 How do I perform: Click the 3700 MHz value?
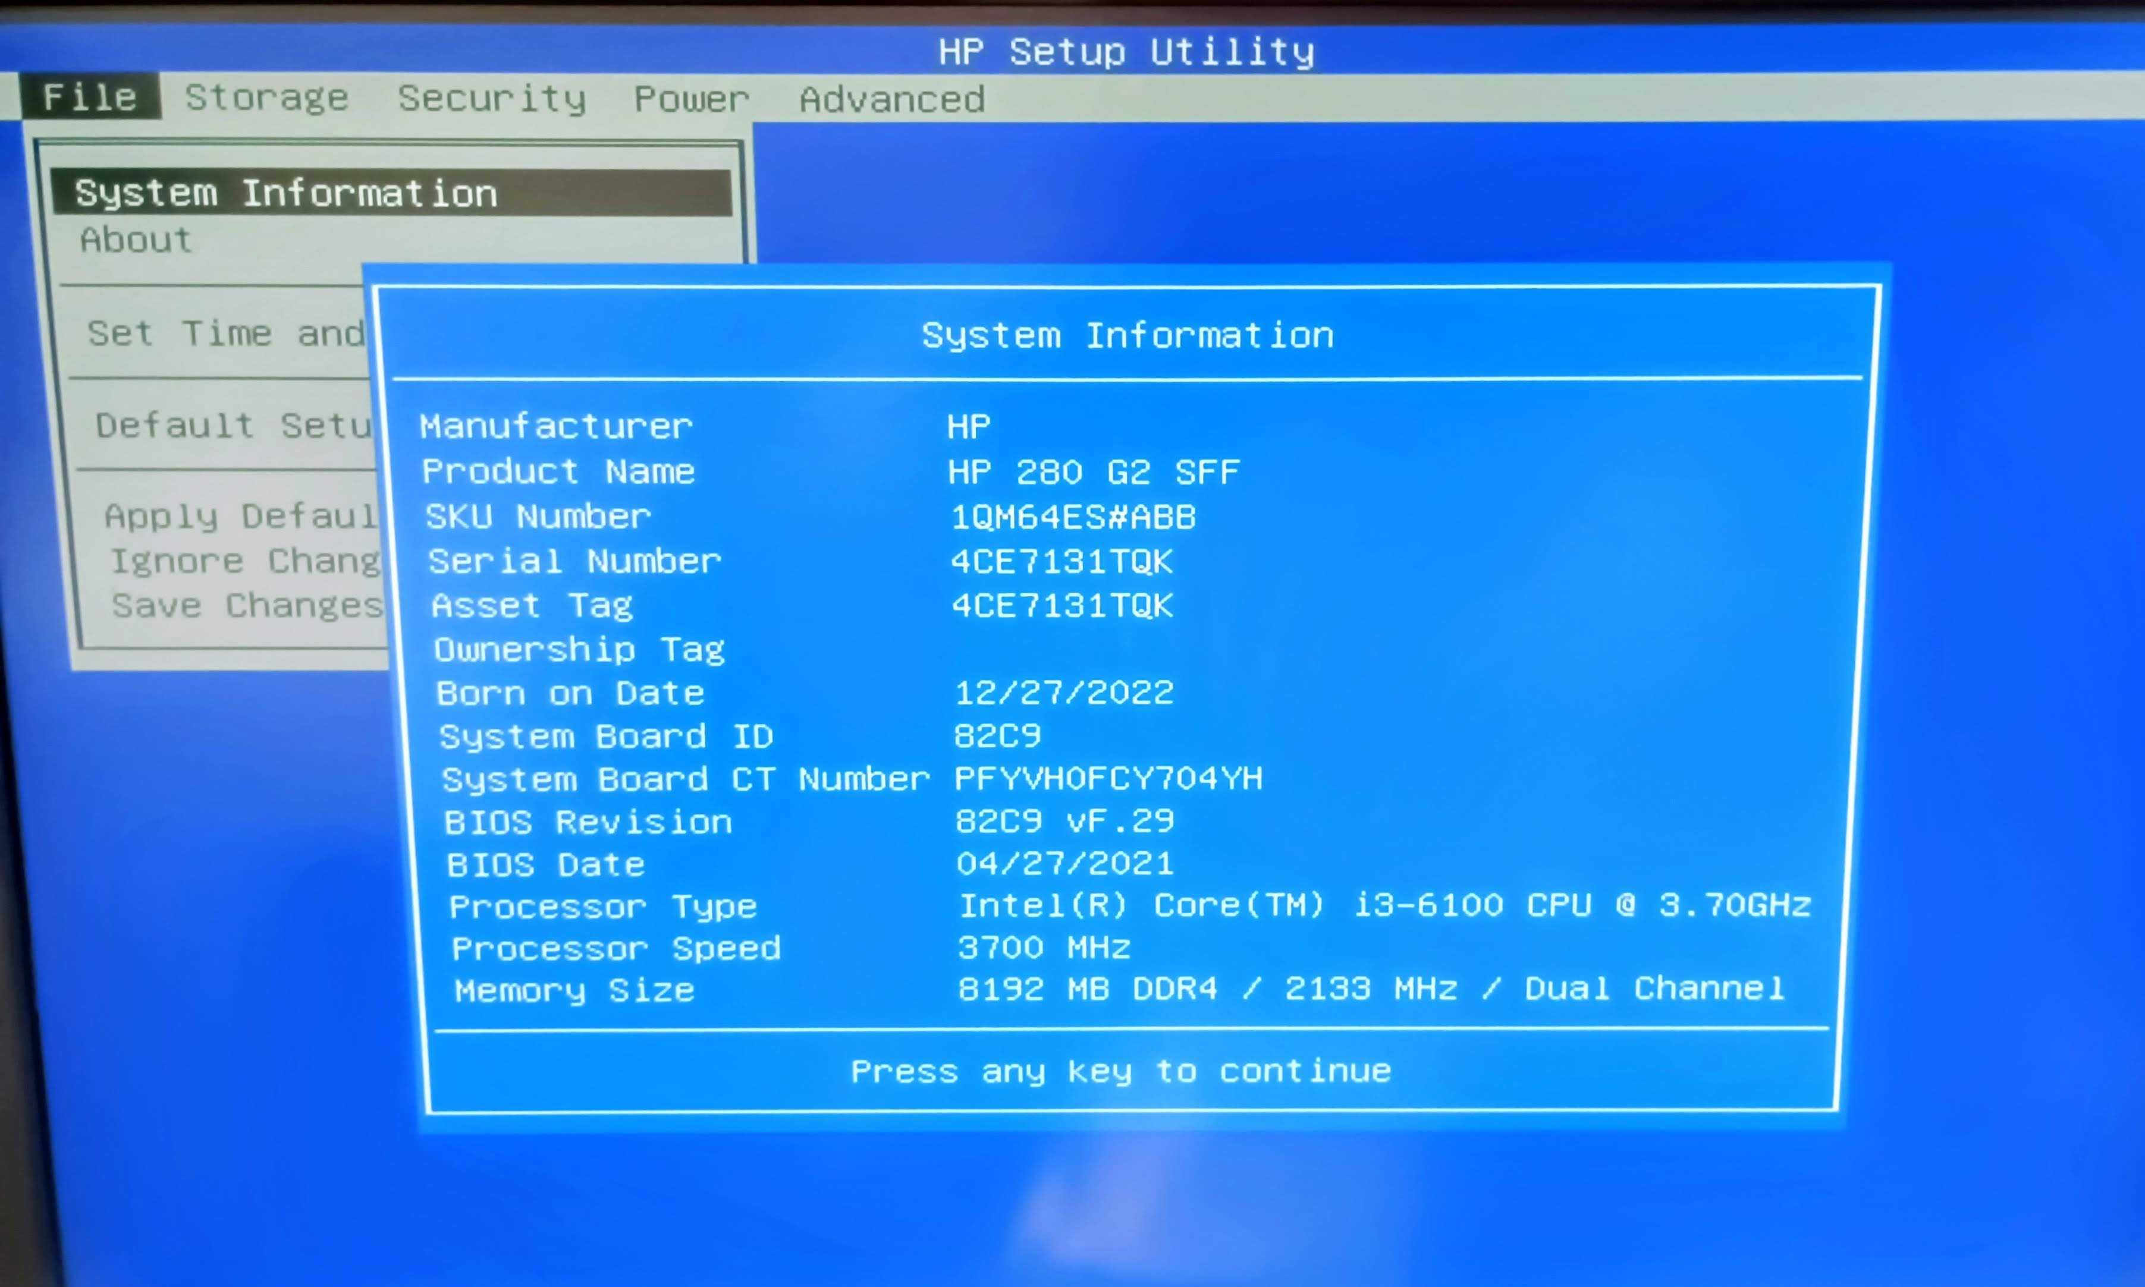coord(1044,947)
